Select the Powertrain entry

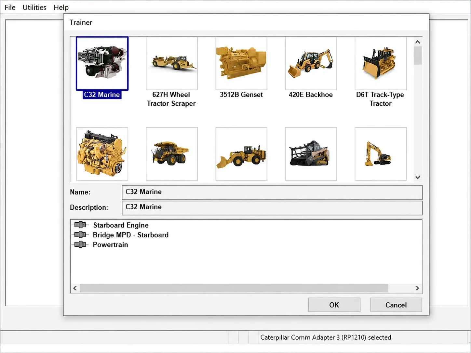(x=110, y=245)
